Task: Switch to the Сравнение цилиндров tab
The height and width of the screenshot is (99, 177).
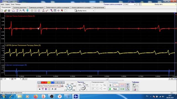Action: tap(36, 7)
